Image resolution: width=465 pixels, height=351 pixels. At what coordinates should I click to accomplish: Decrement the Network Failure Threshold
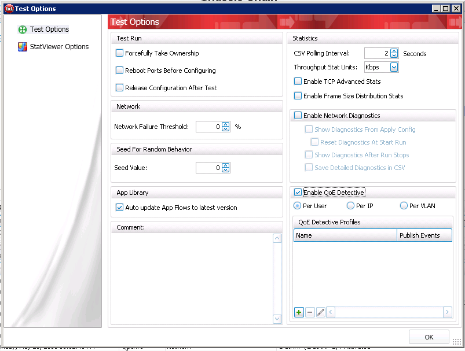coord(226,129)
